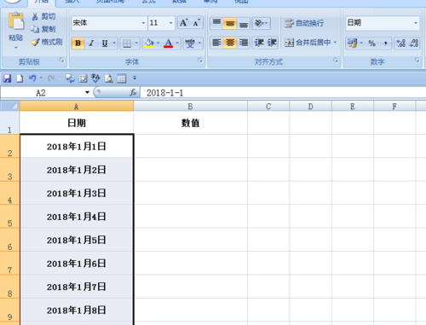Toggle Bold formatting
The height and width of the screenshot is (325, 426).
78,44
